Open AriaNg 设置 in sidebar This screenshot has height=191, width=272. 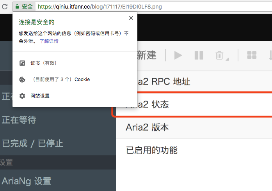point(27,181)
